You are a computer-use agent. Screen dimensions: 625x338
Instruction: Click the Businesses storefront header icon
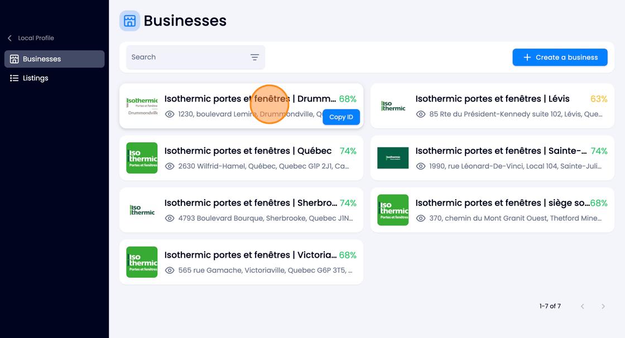[x=129, y=21]
